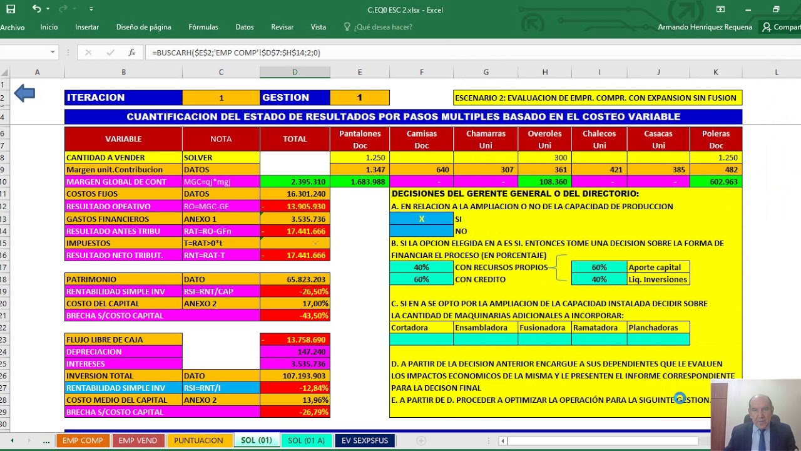Select the ITERACION value cell showing 1

tap(221, 98)
